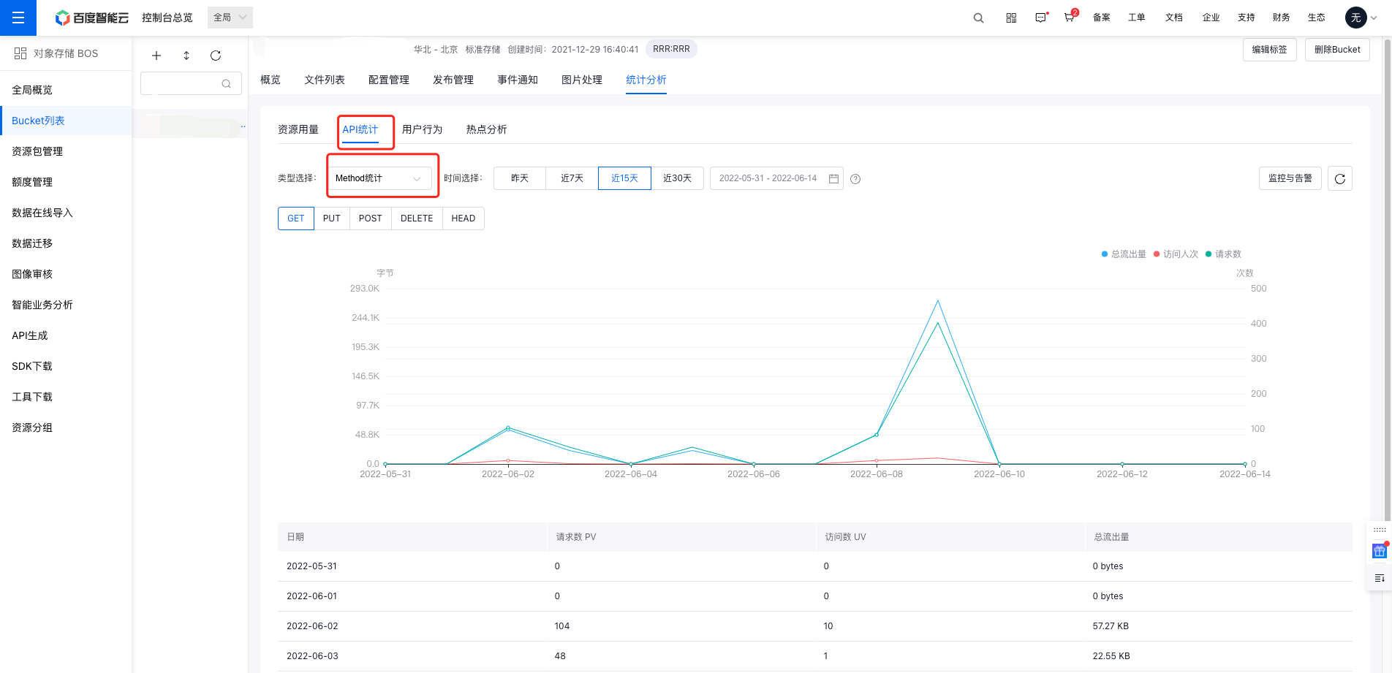The height and width of the screenshot is (673, 1392).
Task: Open the 文档 top menu
Action: (1174, 18)
